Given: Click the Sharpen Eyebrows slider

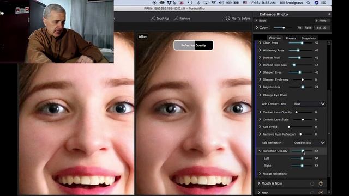Looking at the screenshot, I should (303, 79).
